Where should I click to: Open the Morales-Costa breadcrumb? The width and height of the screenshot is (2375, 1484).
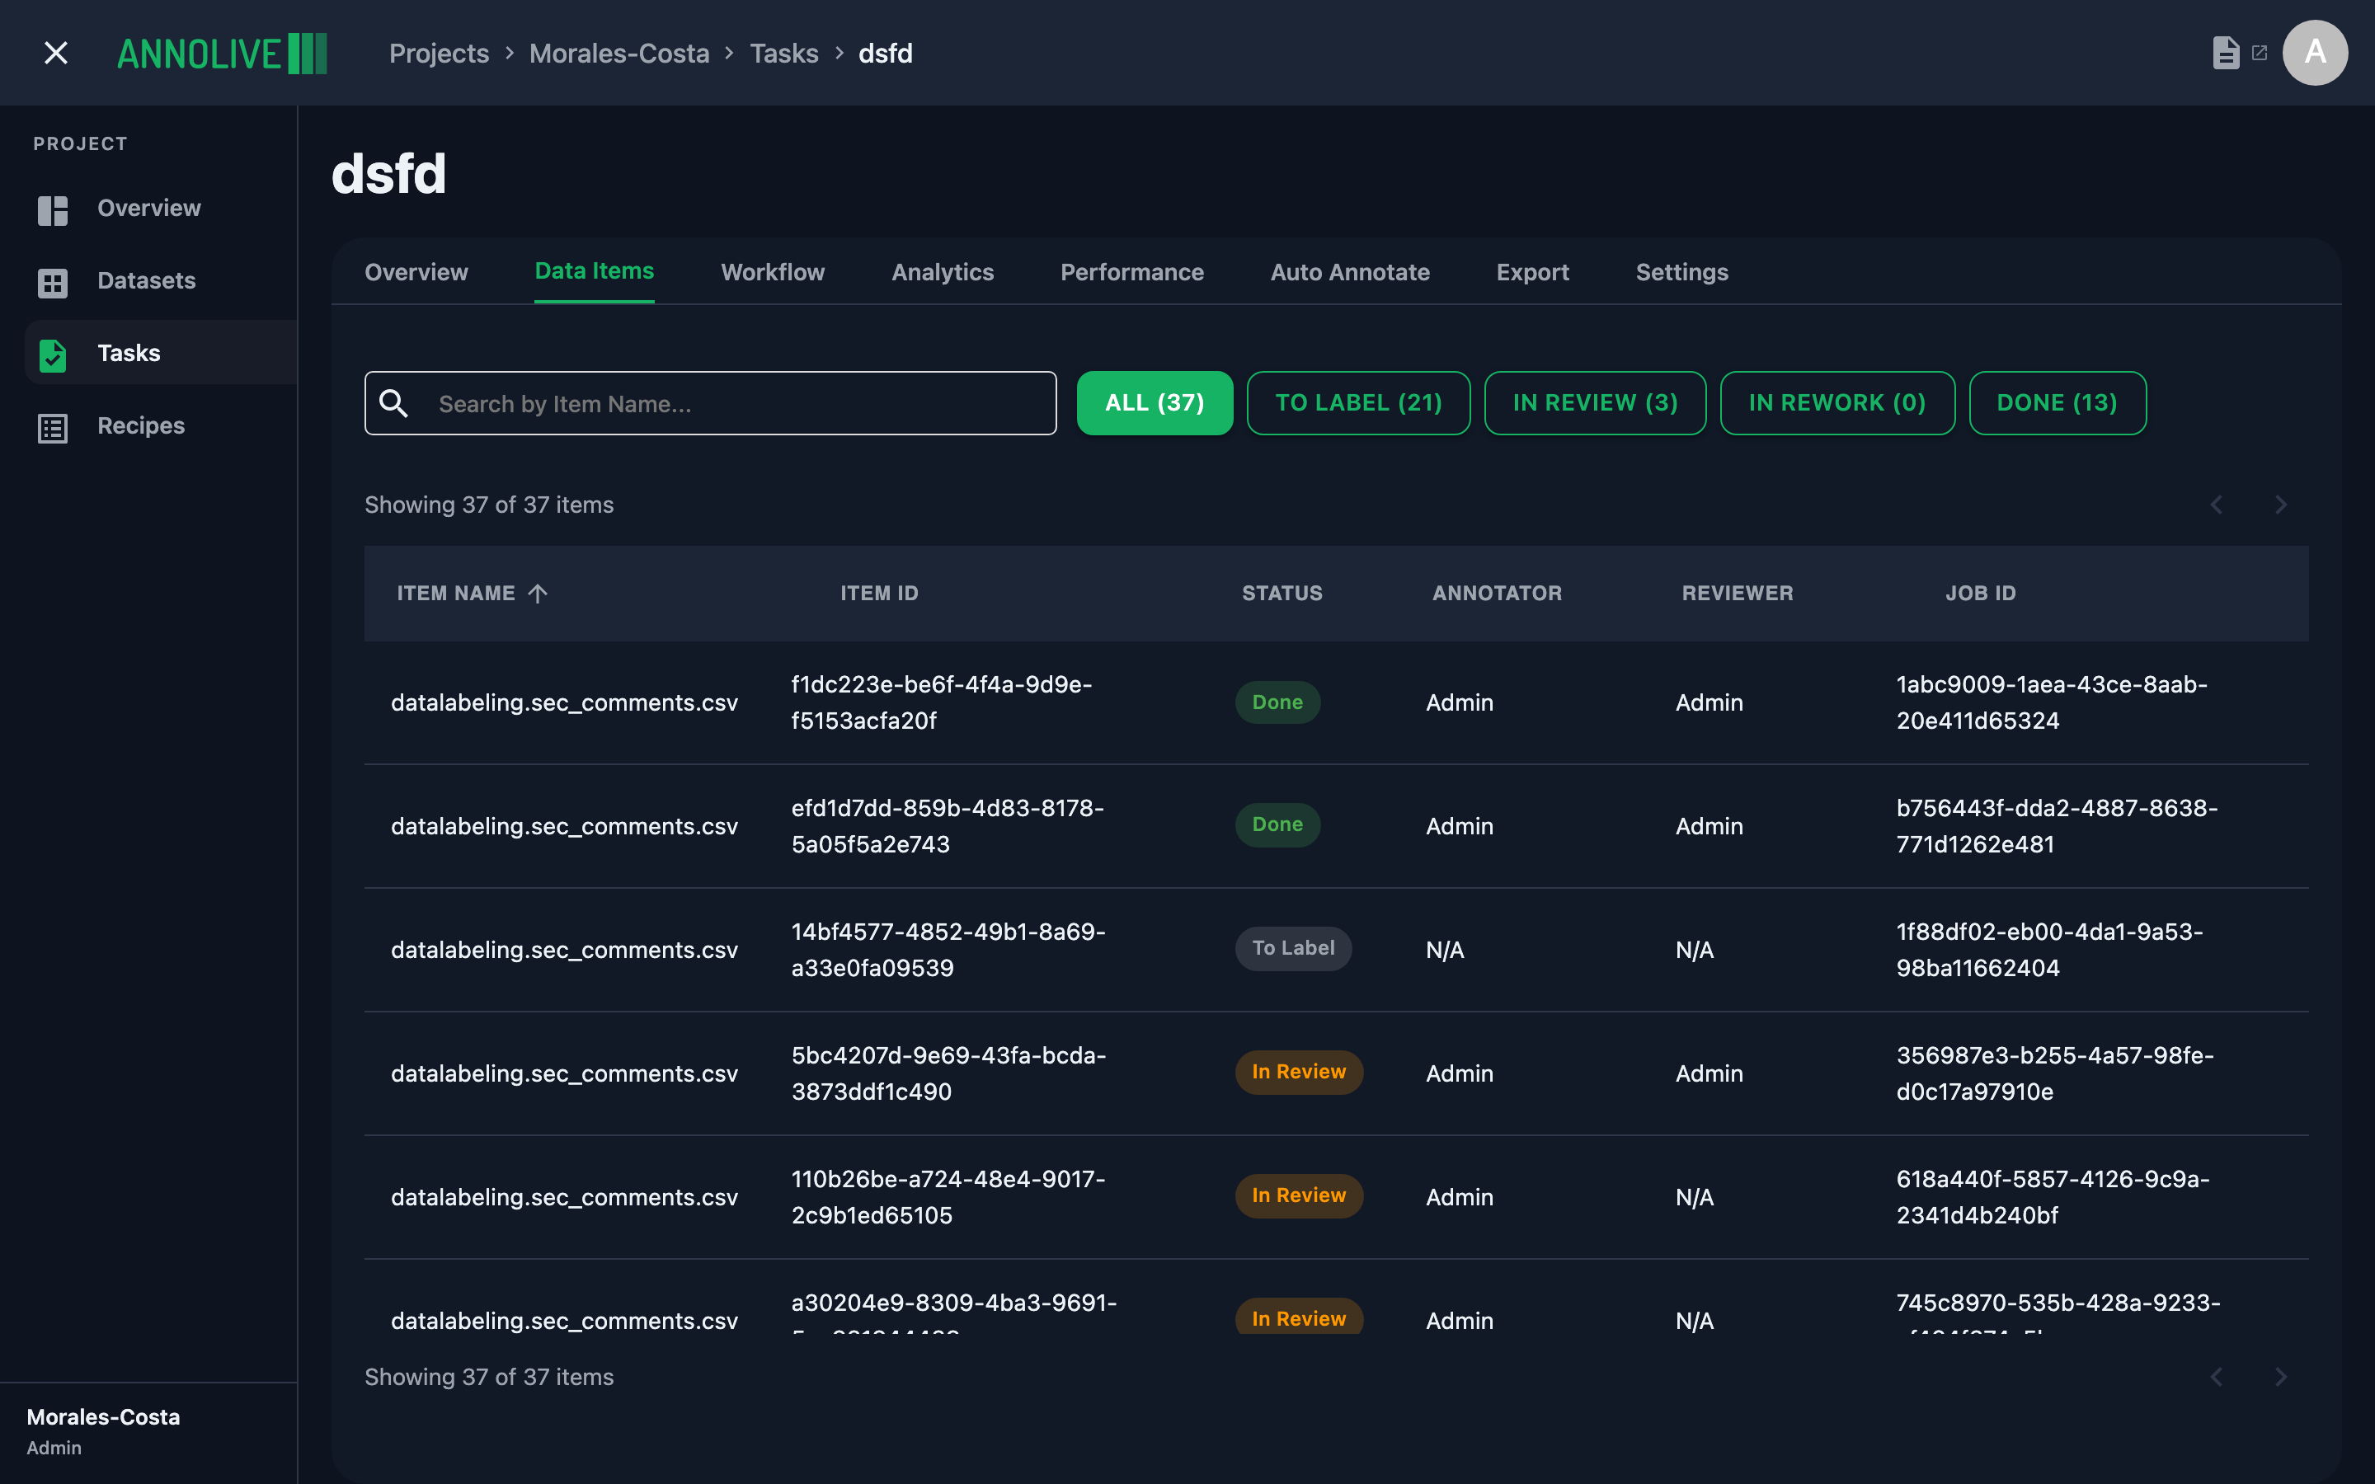pyautogui.click(x=619, y=53)
